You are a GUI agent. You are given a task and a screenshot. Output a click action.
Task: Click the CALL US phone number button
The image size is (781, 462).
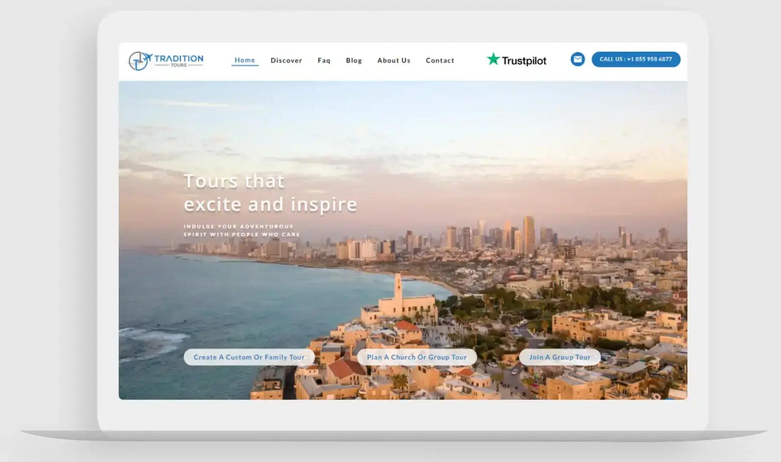(x=636, y=59)
